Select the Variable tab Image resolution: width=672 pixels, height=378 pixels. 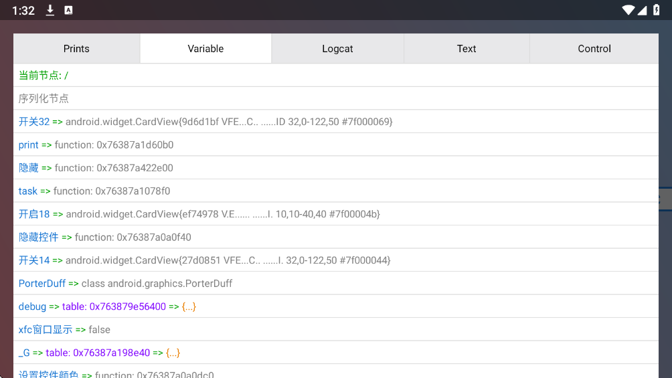(x=205, y=49)
